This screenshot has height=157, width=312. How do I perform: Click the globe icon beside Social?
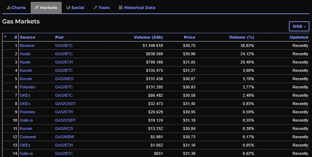(68, 8)
